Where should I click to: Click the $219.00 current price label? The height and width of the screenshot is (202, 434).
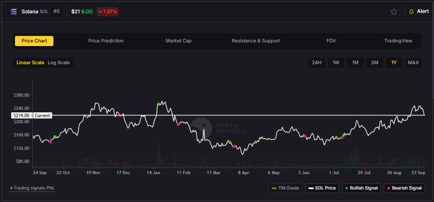tap(21, 116)
